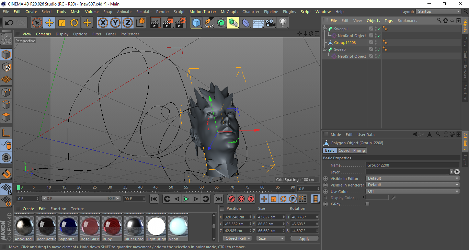Add a Camera object
The width and height of the screenshot is (469, 250).
point(271,23)
